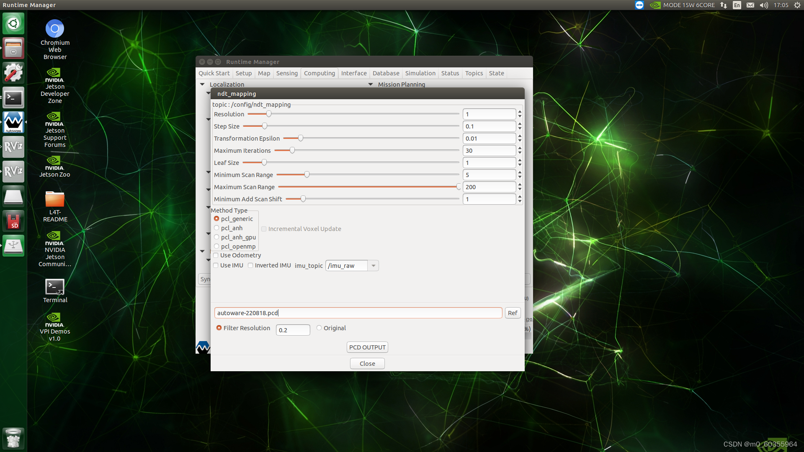Open the Terminal icon in the launcher dock
The width and height of the screenshot is (804, 452).
pyautogui.click(x=13, y=98)
